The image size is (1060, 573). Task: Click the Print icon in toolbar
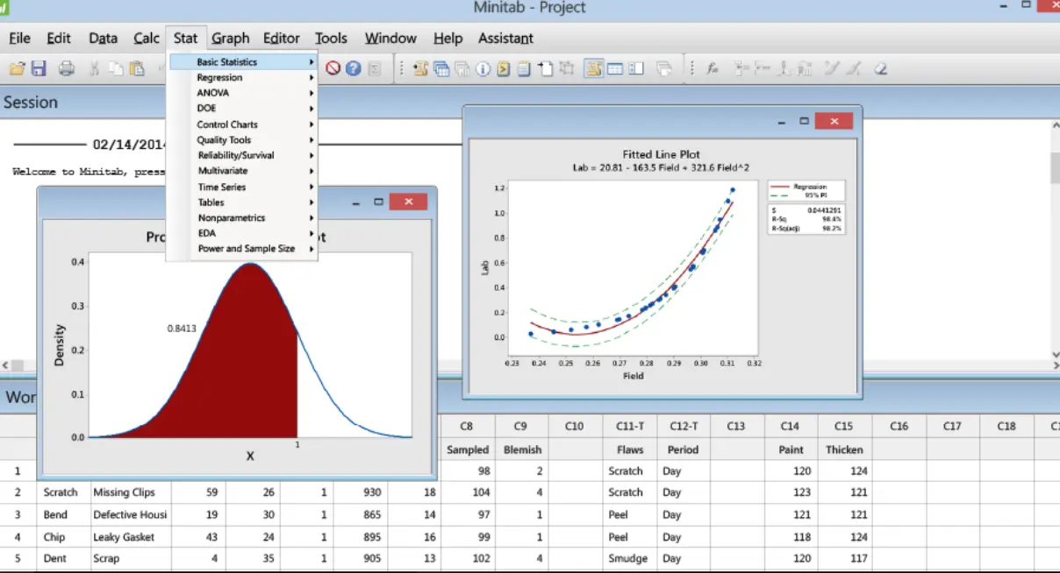[x=67, y=68]
